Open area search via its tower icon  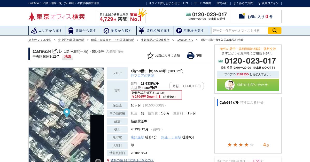pyautogui.click(x=34, y=31)
